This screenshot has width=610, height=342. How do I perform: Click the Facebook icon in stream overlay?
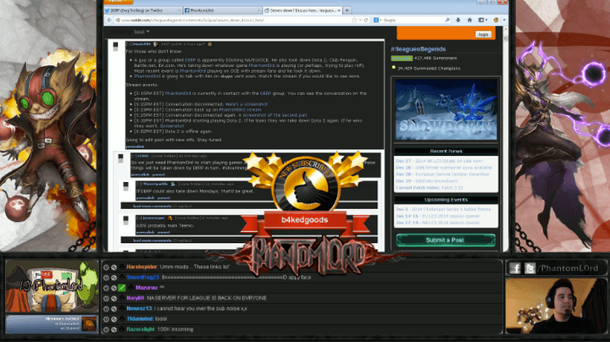[x=515, y=268]
